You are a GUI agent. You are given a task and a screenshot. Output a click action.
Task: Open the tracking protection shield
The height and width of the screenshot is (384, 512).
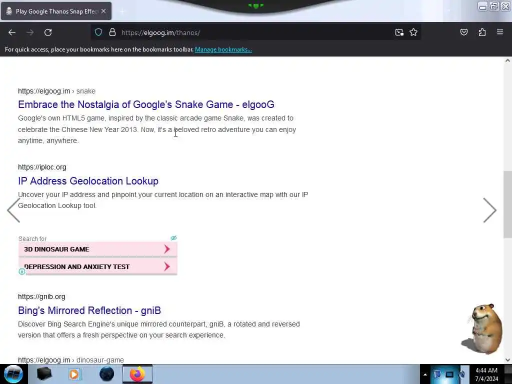click(98, 32)
